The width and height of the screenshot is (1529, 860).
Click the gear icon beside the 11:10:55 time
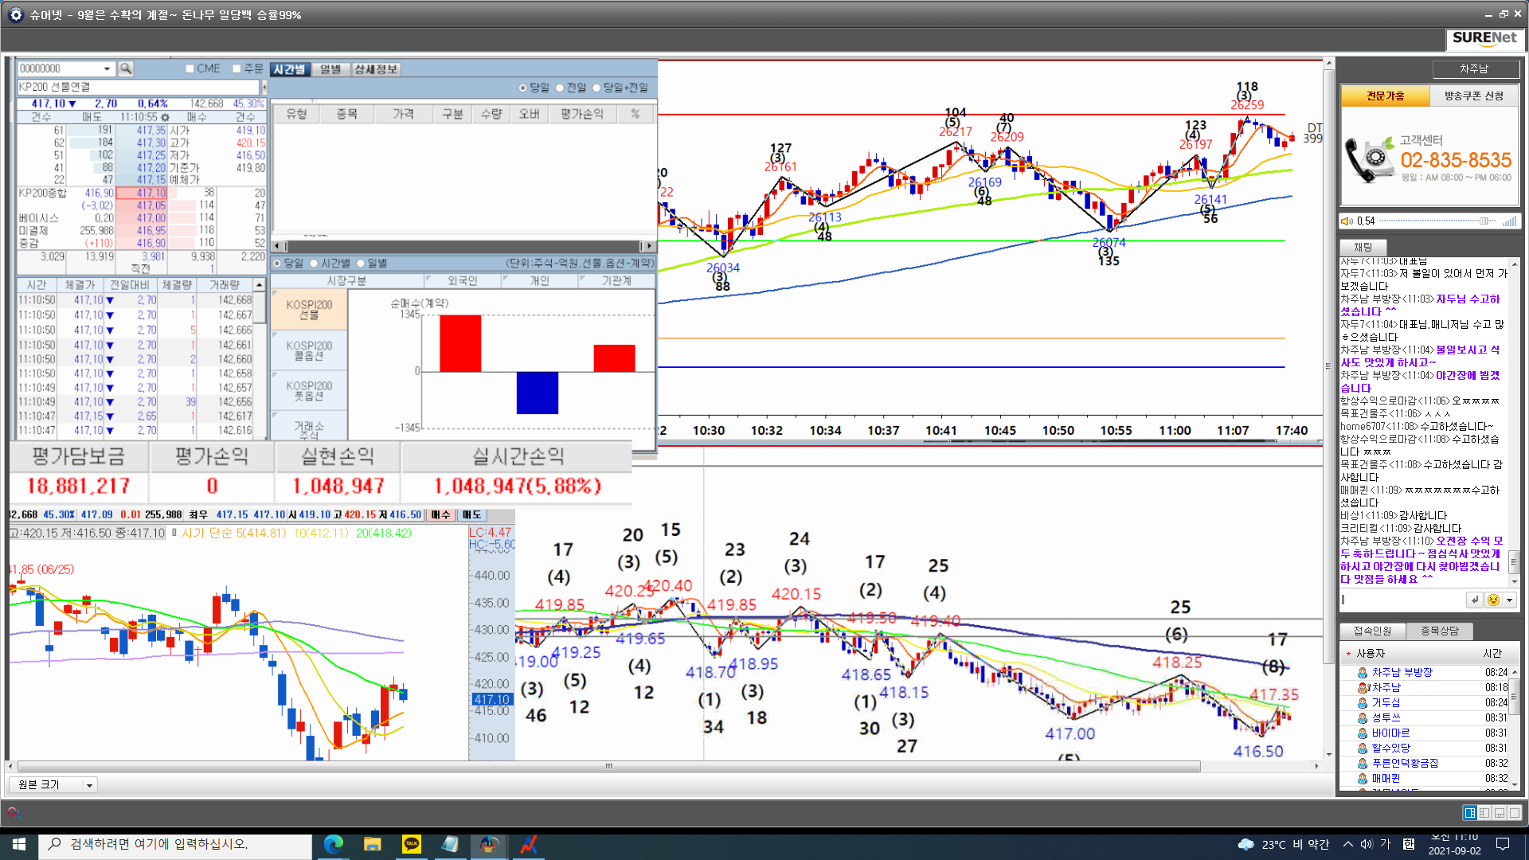(166, 117)
